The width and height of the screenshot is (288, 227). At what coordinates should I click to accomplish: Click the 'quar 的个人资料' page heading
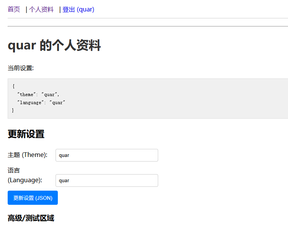pyautogui.click(x=54, y=46)
